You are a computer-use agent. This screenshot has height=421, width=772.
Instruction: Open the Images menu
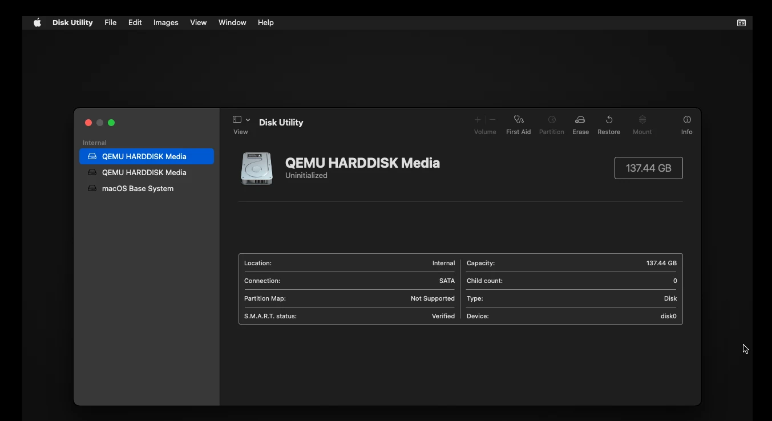(x=165, y=23)
